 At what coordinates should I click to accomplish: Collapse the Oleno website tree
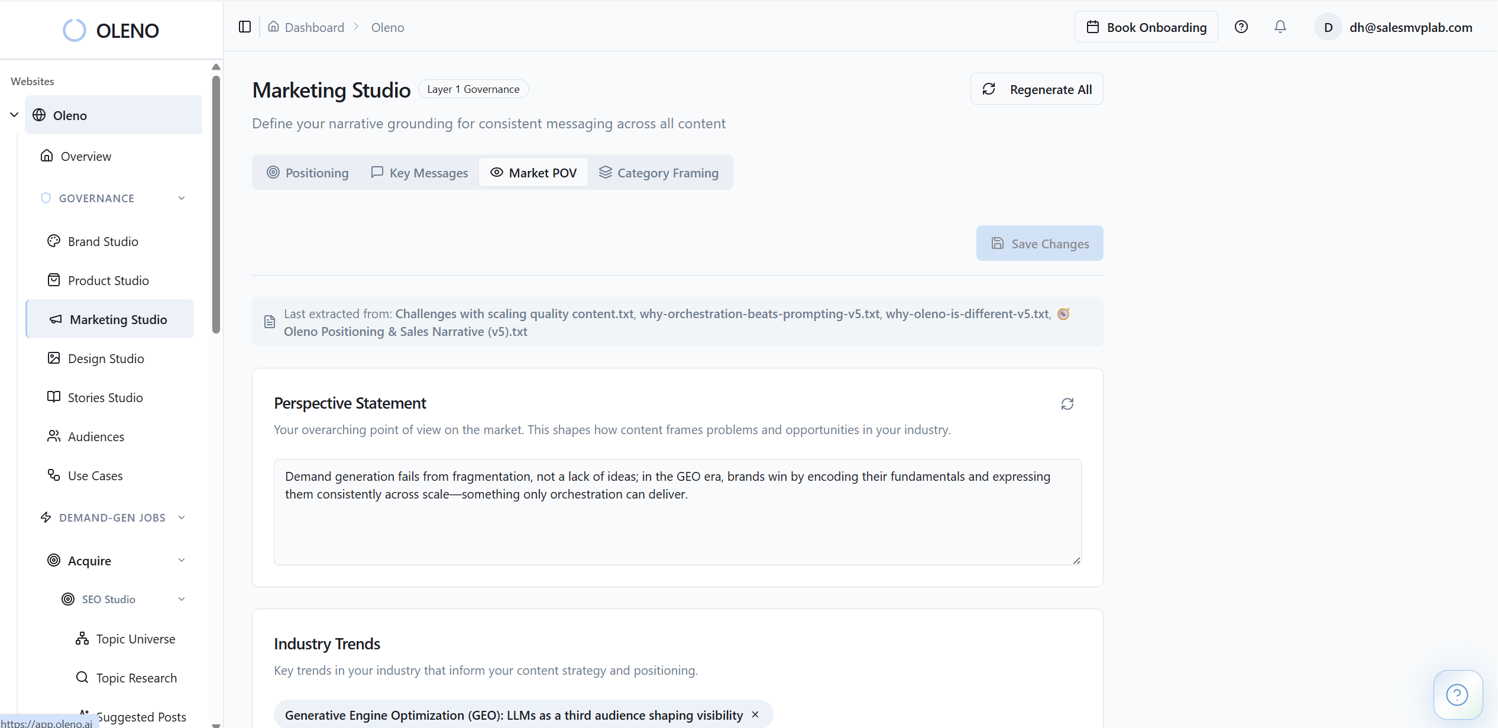pos(14,115)
